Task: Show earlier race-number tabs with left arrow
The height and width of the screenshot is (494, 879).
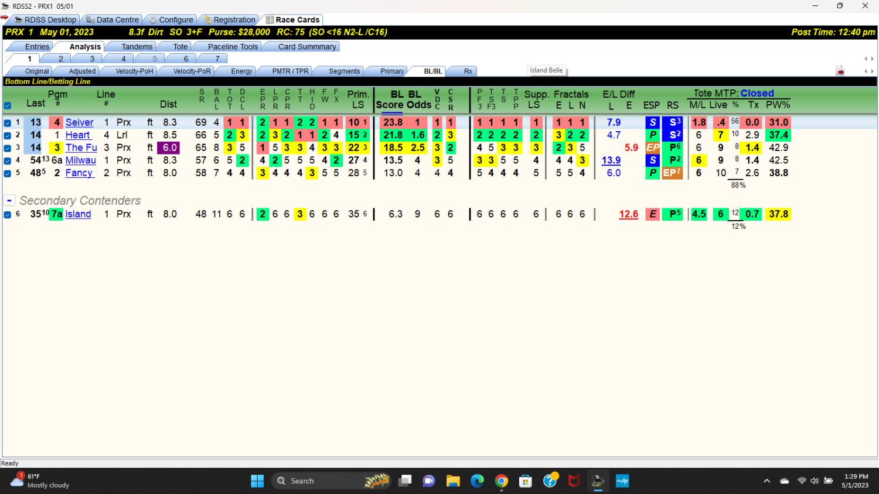Action: [x=866, y=59]
